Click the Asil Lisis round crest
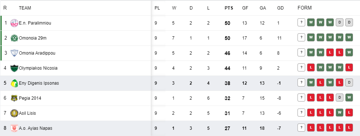Image resolution: width=360 pixels, height=136 pixels. [x=14, y=113]
